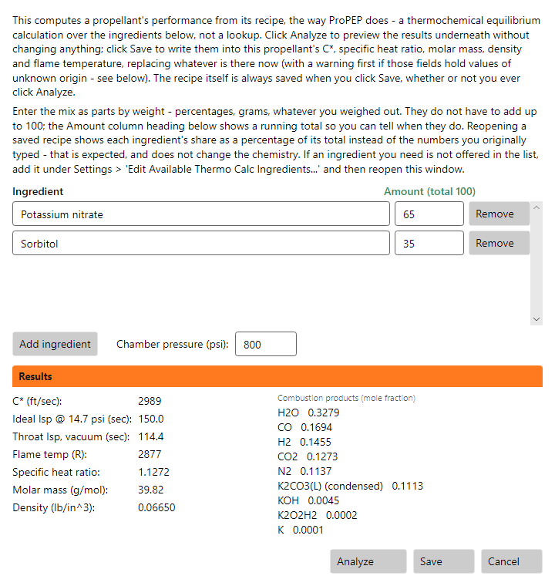Click the Chamber pressure (psi) label
Screen dimensions: 555x586
point(173,344)
